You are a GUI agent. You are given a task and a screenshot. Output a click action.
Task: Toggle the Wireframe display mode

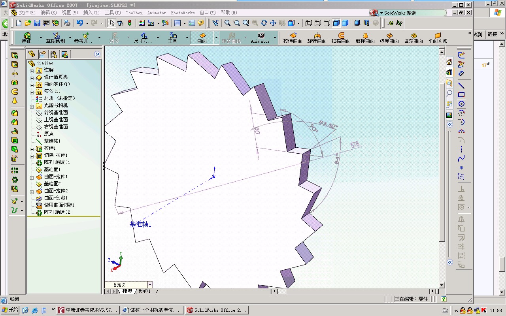tap(309, 23)
